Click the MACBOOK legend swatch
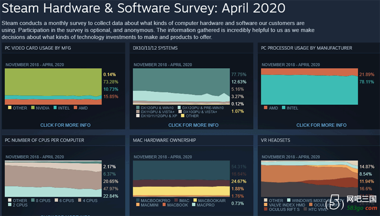 (x=164, y=204)
